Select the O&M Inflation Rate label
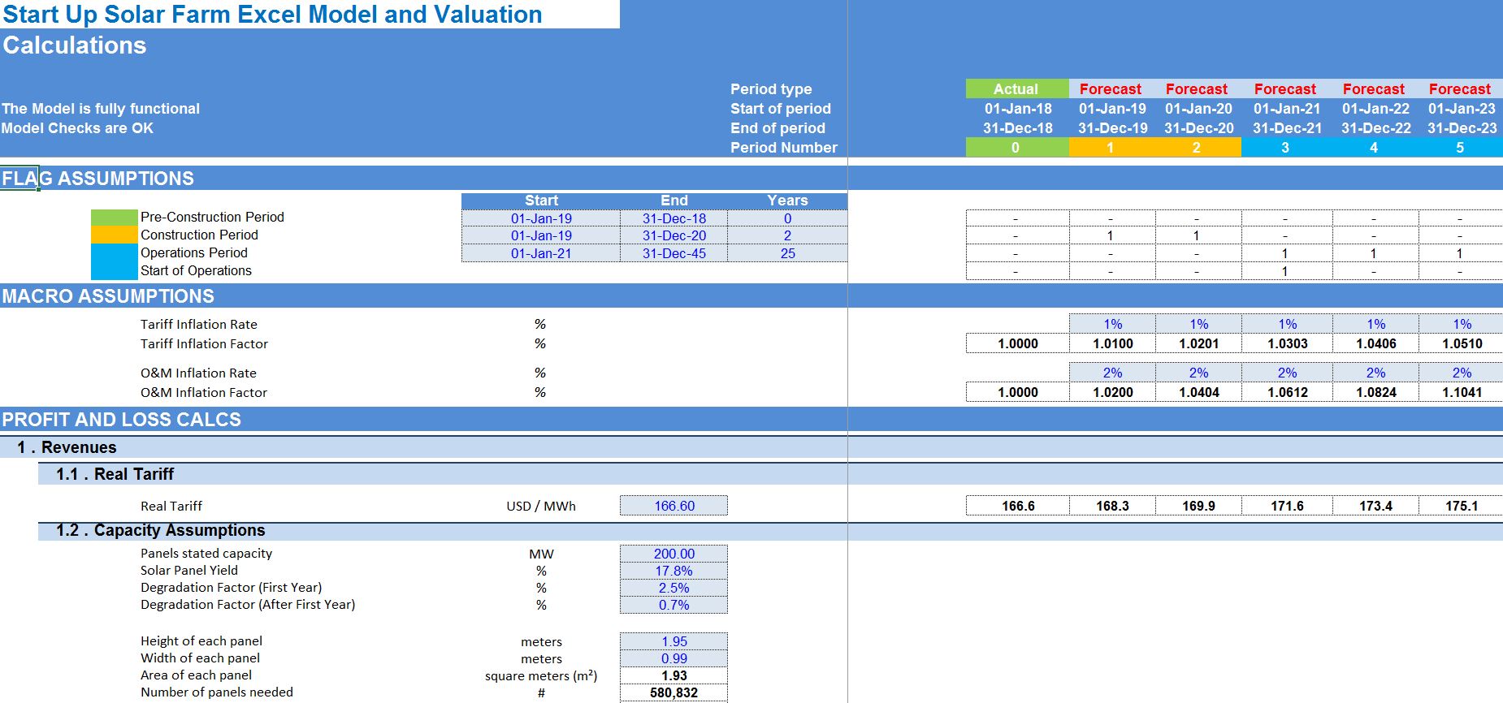The image size is (1503, 703). (198, 373)
